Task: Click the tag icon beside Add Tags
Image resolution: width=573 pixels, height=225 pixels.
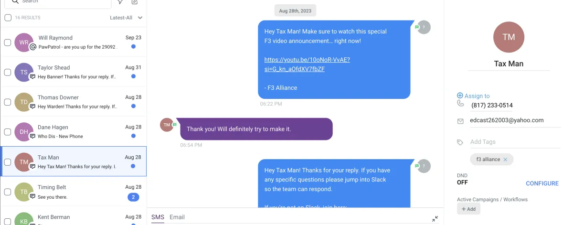Action: tap(460, 142)
